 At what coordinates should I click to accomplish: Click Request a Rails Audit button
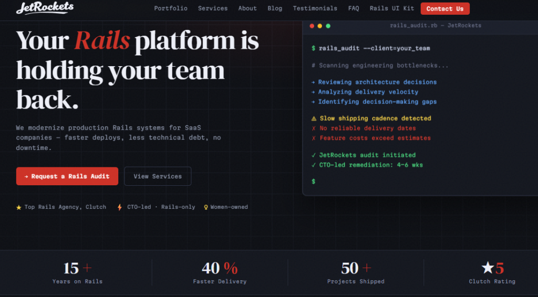click(67, 176)
